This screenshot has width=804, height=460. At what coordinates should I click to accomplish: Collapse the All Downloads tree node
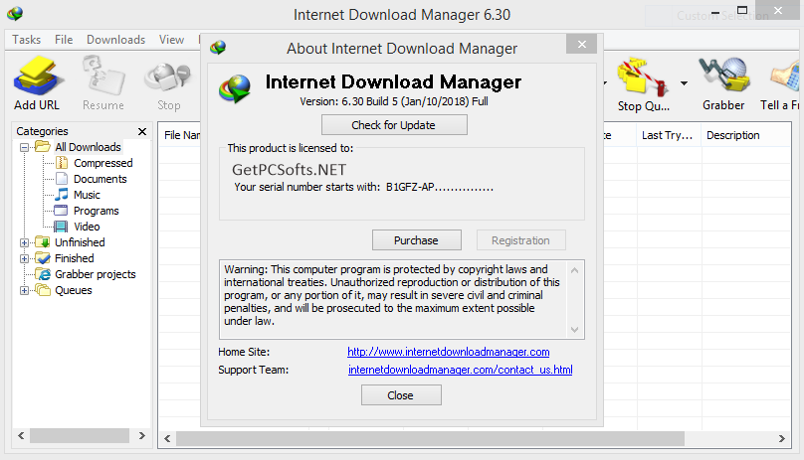click(x=24, y=147)
